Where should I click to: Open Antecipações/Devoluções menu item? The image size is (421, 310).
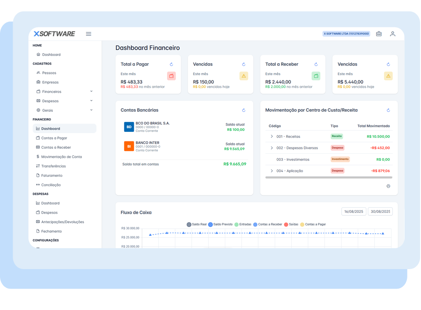pos(65,222)
